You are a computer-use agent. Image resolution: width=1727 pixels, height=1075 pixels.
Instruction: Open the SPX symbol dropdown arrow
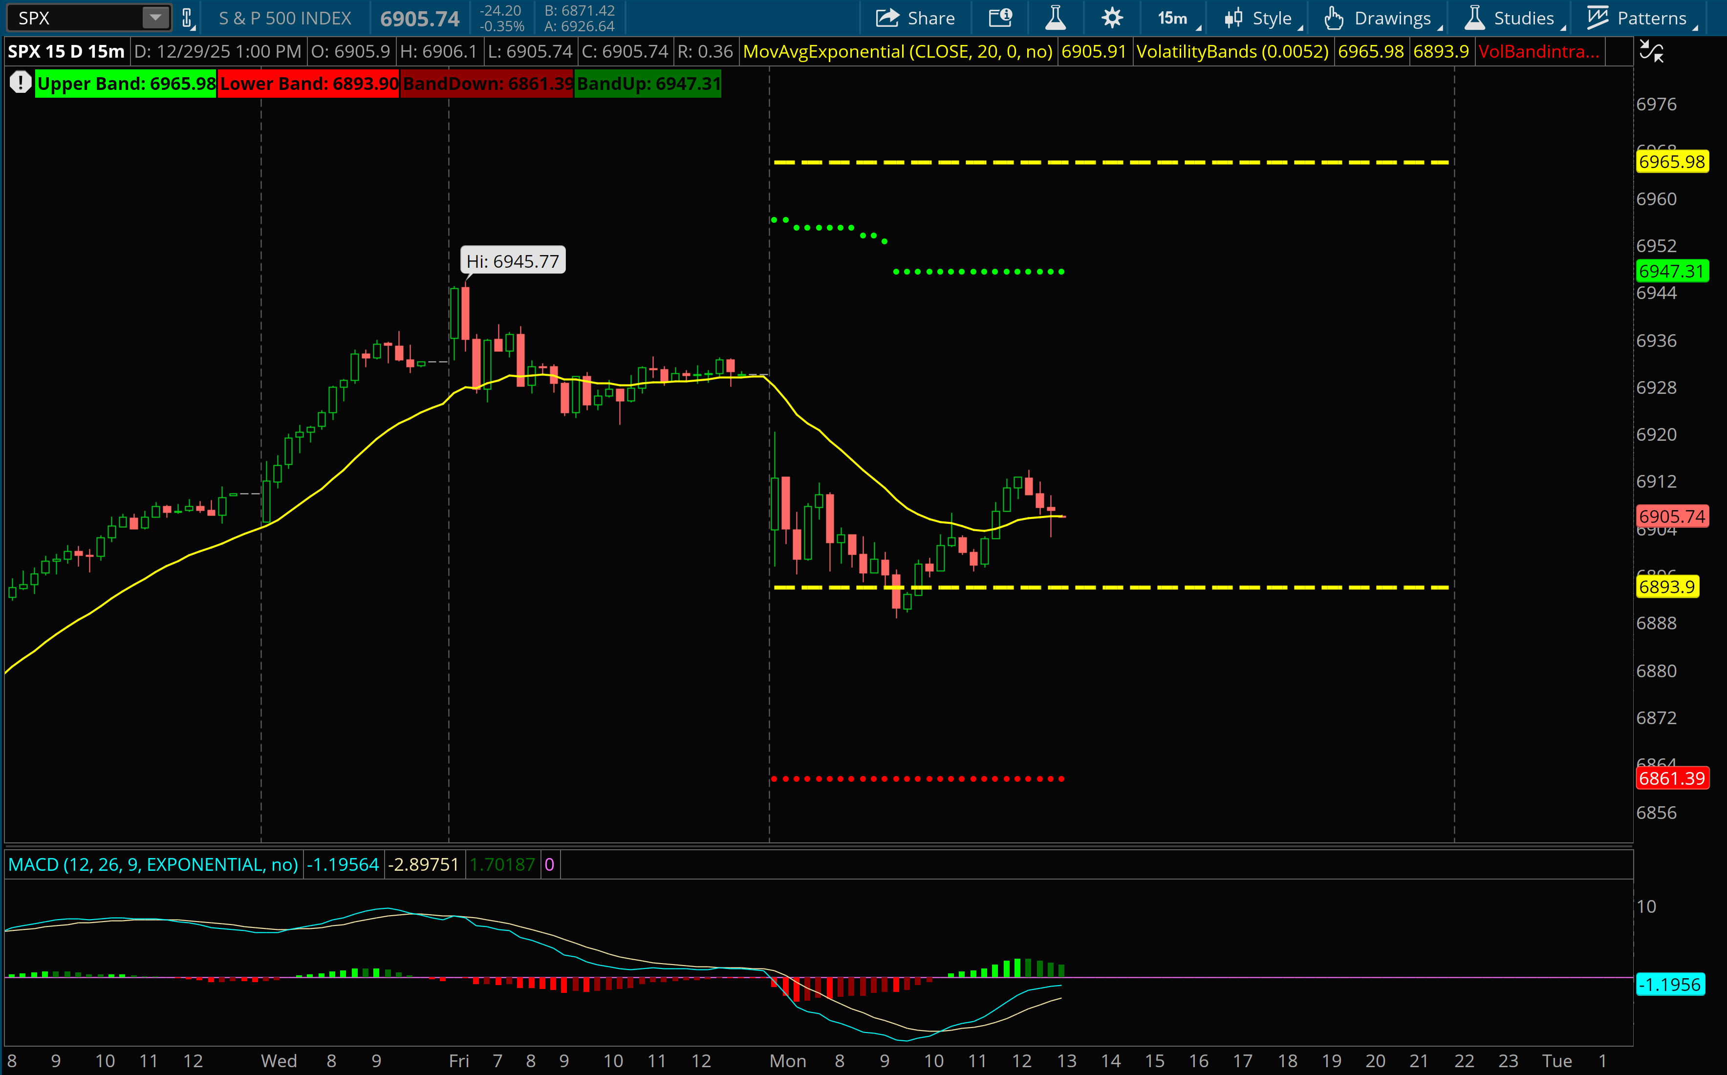tap(155, 17)
